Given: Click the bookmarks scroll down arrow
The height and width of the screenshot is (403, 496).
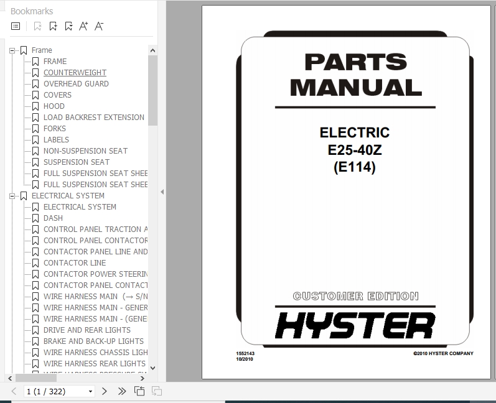Looking at the screenshot, I should [153, 368].
